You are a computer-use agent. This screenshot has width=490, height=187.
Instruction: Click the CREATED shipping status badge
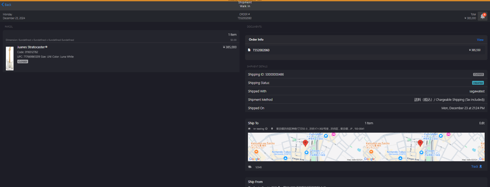[478, 83]
